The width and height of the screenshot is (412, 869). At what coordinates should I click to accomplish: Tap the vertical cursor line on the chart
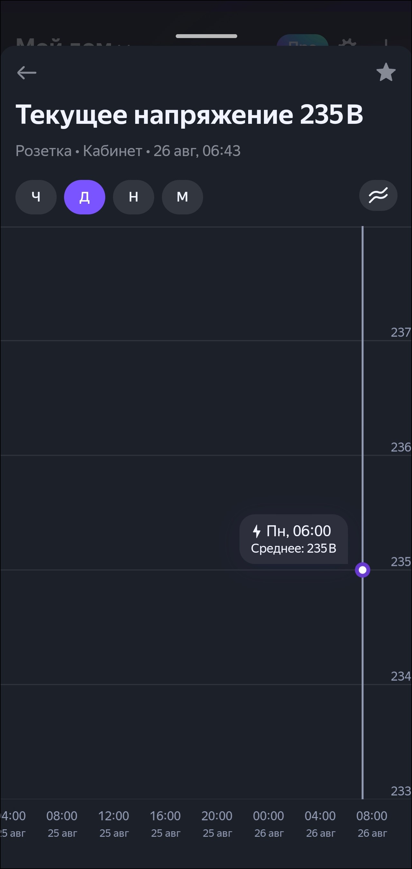[x=362, y=405]
